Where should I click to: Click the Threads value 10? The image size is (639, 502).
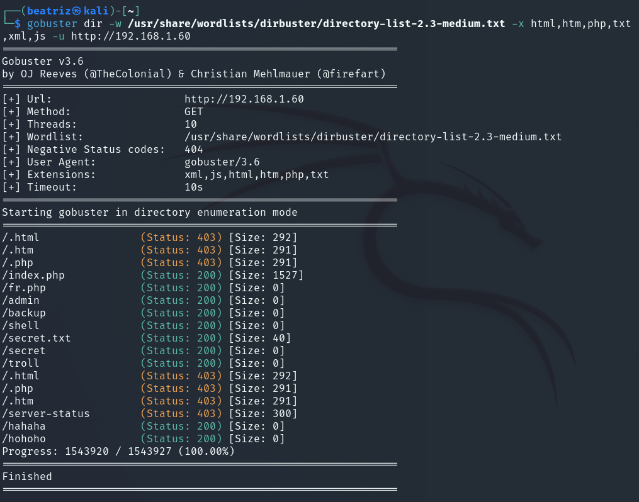191,124
